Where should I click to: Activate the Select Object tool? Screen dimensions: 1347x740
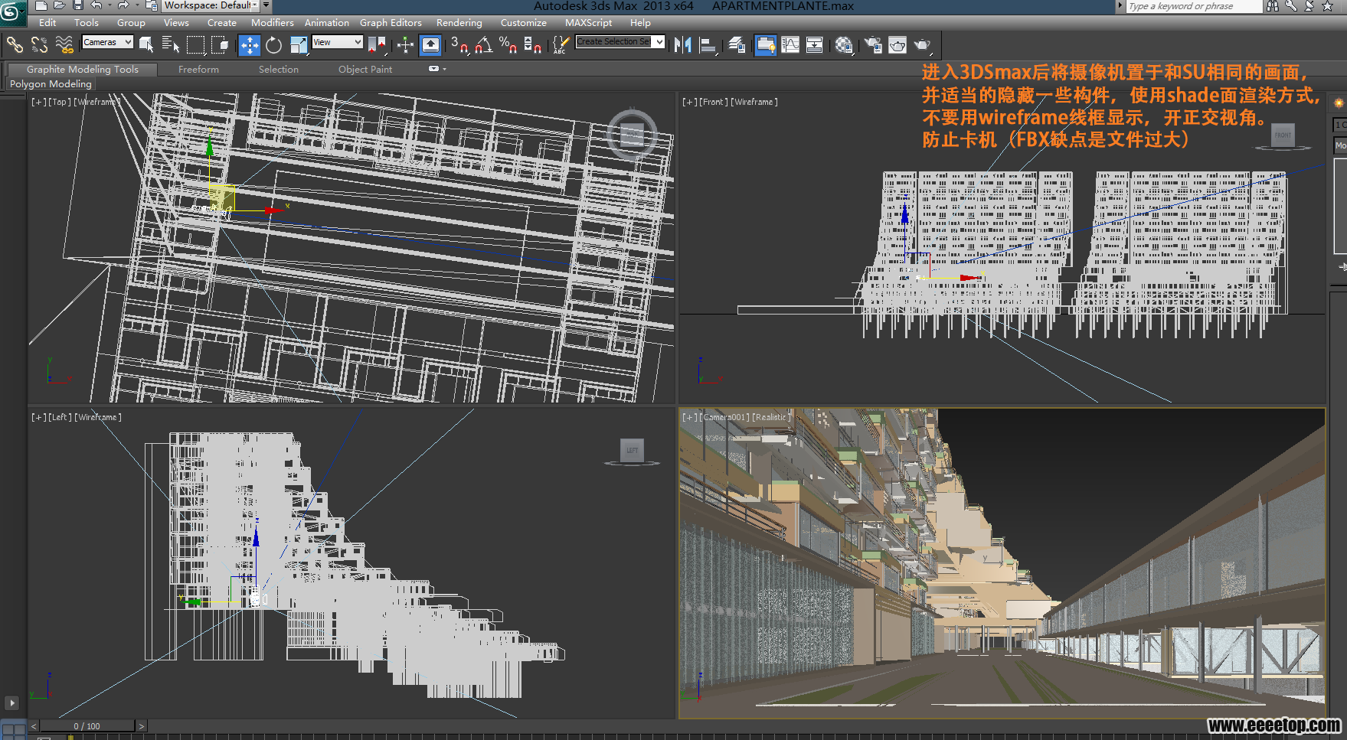coord(147,45)
